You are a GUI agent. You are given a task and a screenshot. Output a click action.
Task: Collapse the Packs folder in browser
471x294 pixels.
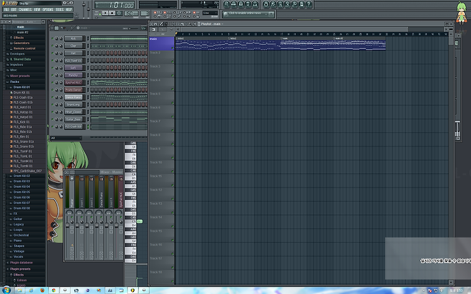pos(14,82)
